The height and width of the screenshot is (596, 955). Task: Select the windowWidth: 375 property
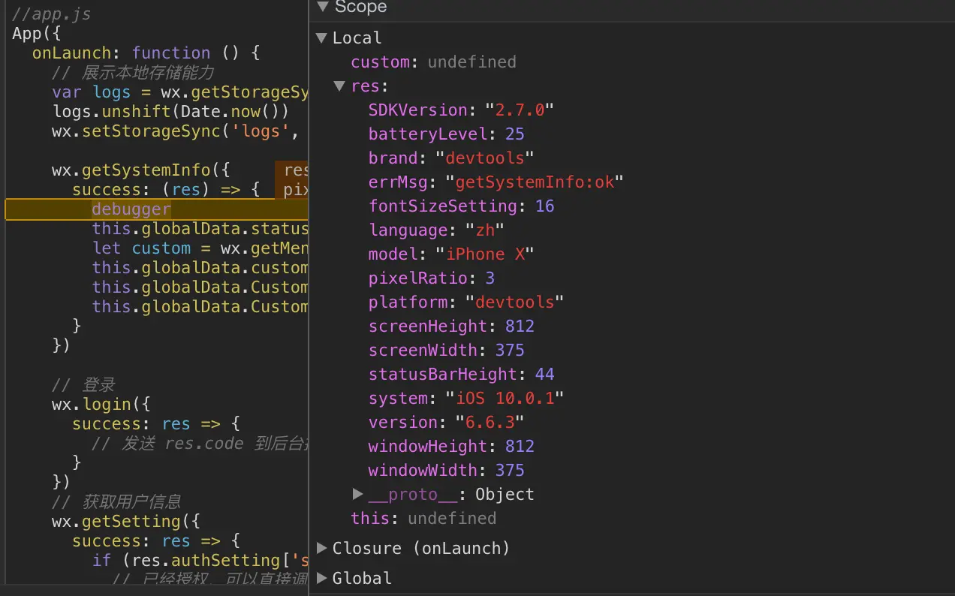point(446,470)
